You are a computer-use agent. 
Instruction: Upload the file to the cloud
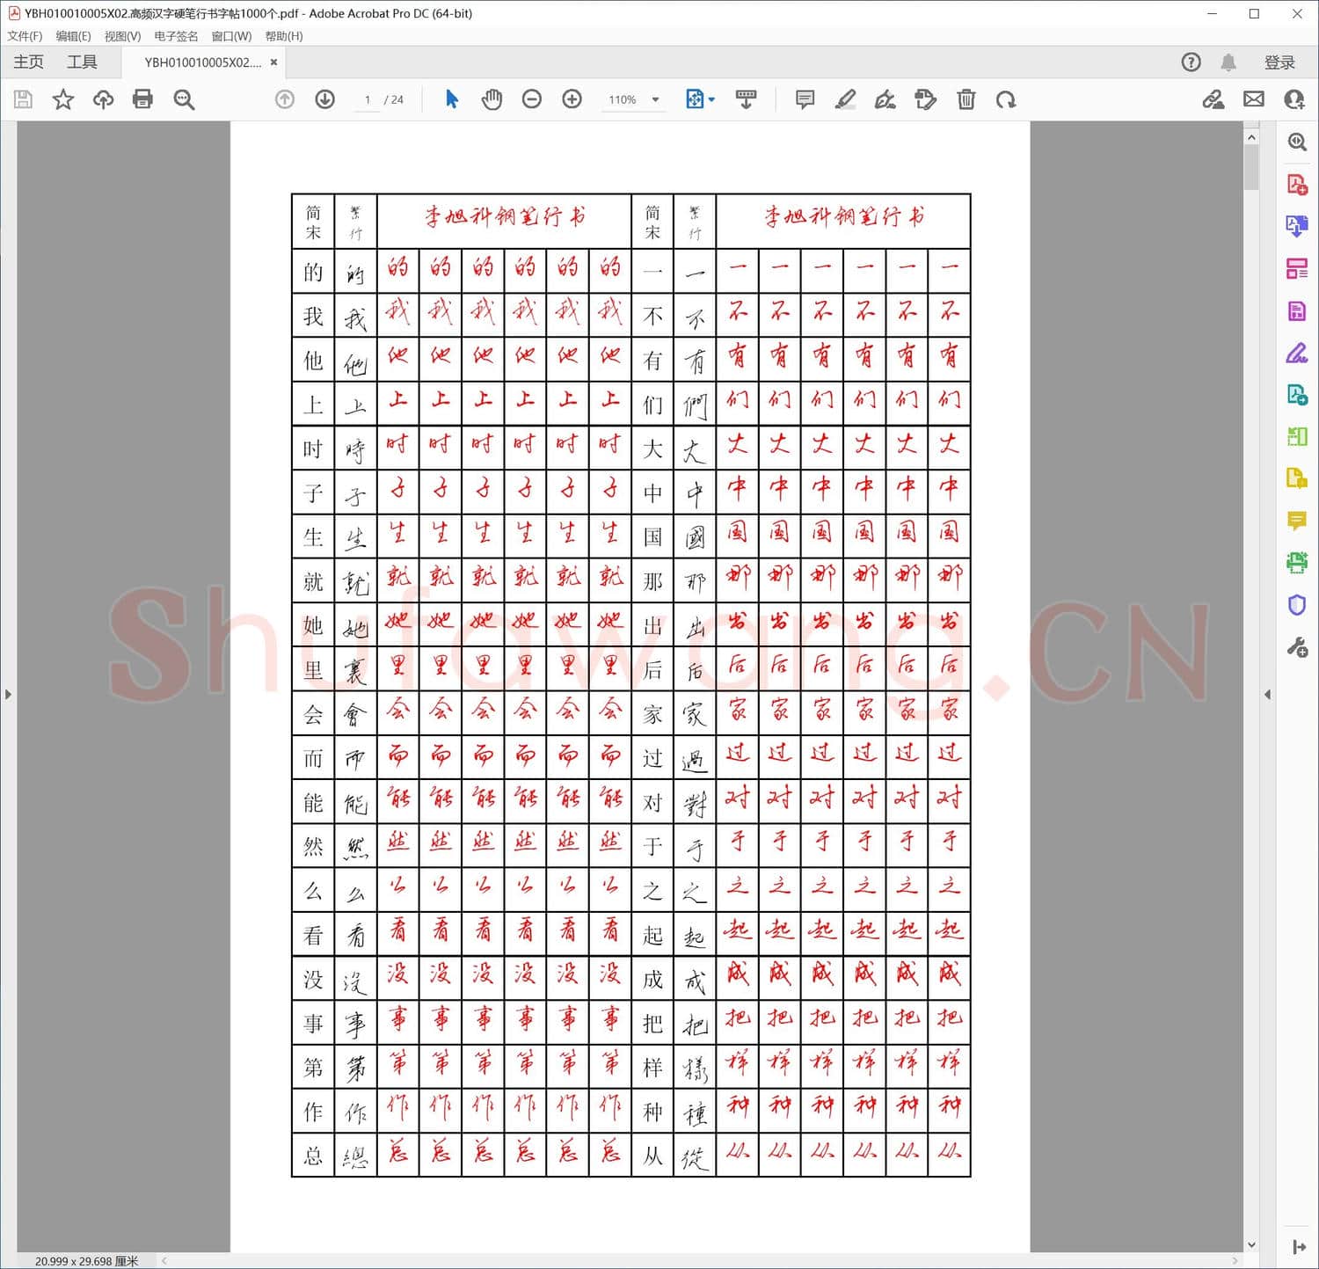pos(103,99)
